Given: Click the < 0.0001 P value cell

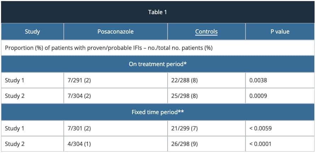Looking at the screenshot, I should [x=260, y=144].
